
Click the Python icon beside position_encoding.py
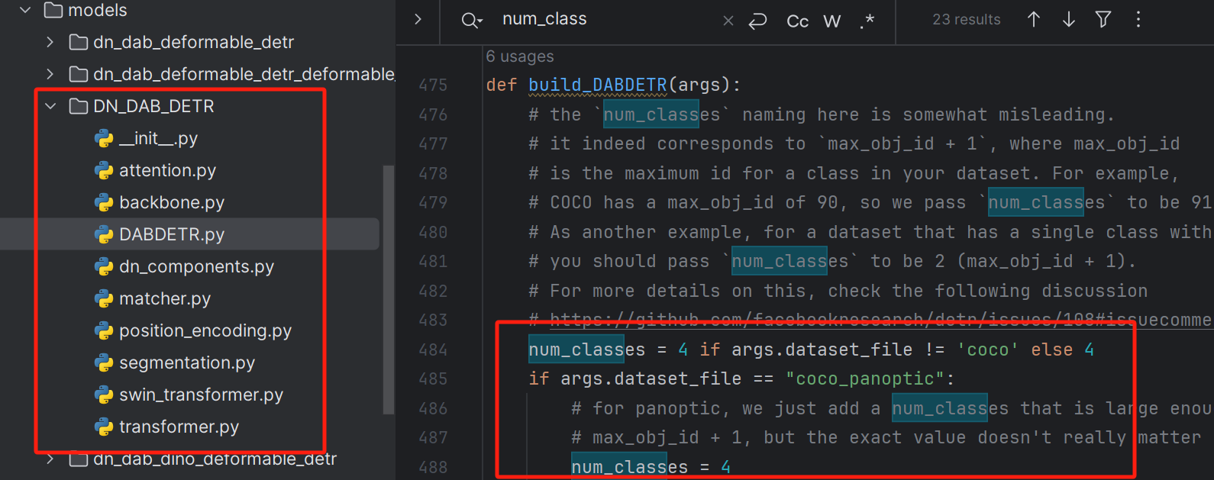click(104, 330)
